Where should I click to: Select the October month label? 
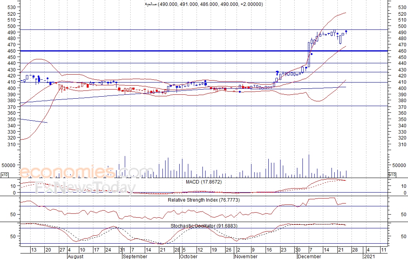[x=189, y=256]
